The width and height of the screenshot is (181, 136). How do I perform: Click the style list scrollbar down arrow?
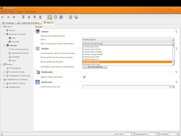coord(173,64)
